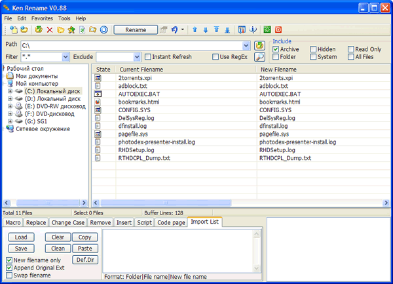393x284 pixels.
Task: Click the pencil application icon in title bar
Action: 7,8
